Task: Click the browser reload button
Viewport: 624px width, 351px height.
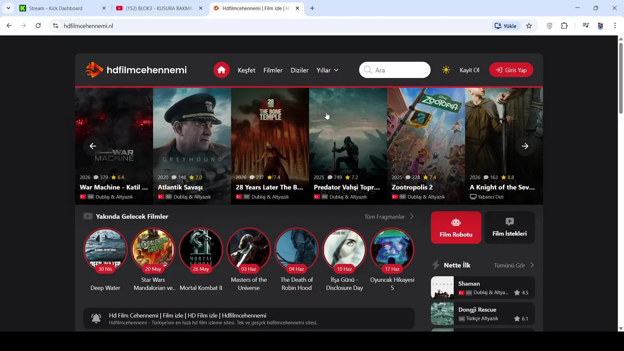Action: click(x=38, y=26)
